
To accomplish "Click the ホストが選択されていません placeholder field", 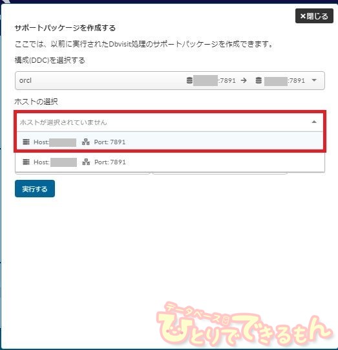I will [170, 122].
